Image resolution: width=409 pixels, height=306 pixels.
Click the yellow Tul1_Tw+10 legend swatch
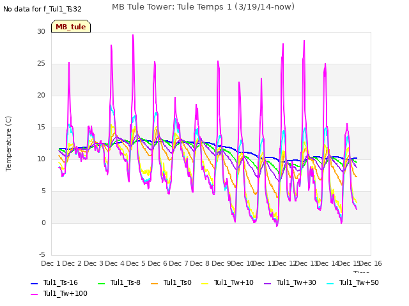205,283
